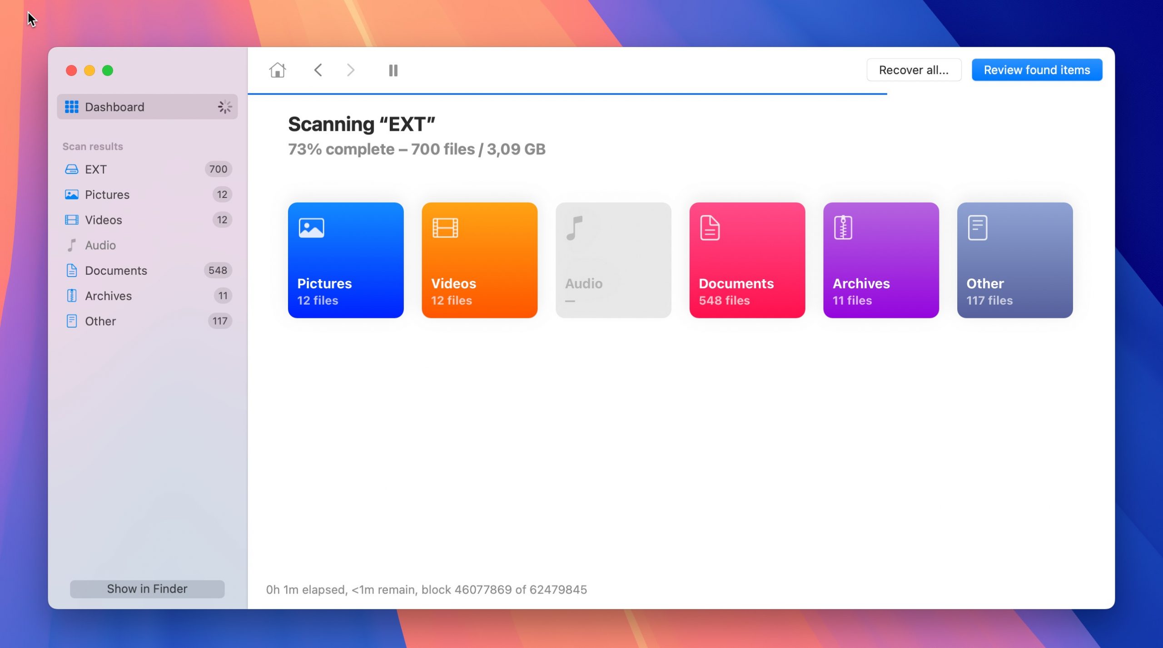This screenshot has height=648, width=1163.
Task: Click the filmstrip icon on Videos card
Action: [x=445, y=228]
